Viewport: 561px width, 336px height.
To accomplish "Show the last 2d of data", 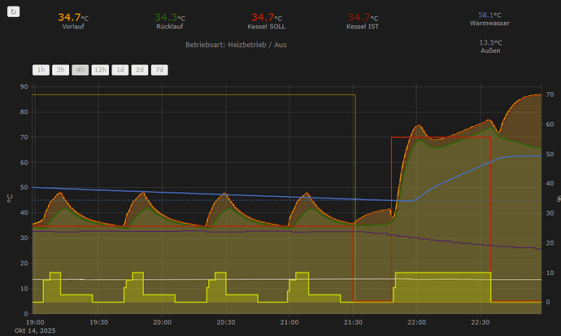I will click(x=140, y=70).
